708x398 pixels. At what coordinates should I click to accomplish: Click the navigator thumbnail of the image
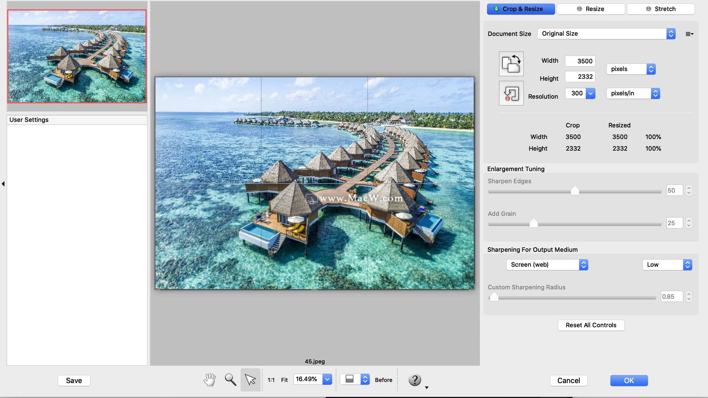click(77, 56)
